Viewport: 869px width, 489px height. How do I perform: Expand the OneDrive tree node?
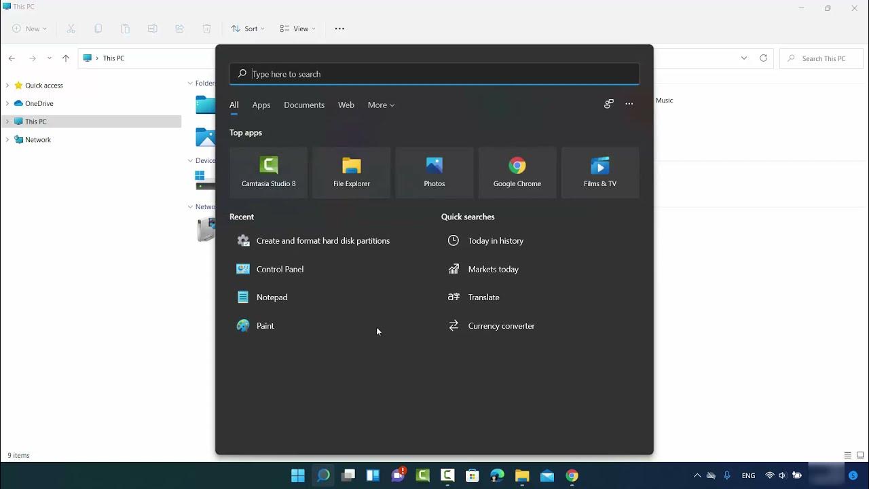pos(7,103)
